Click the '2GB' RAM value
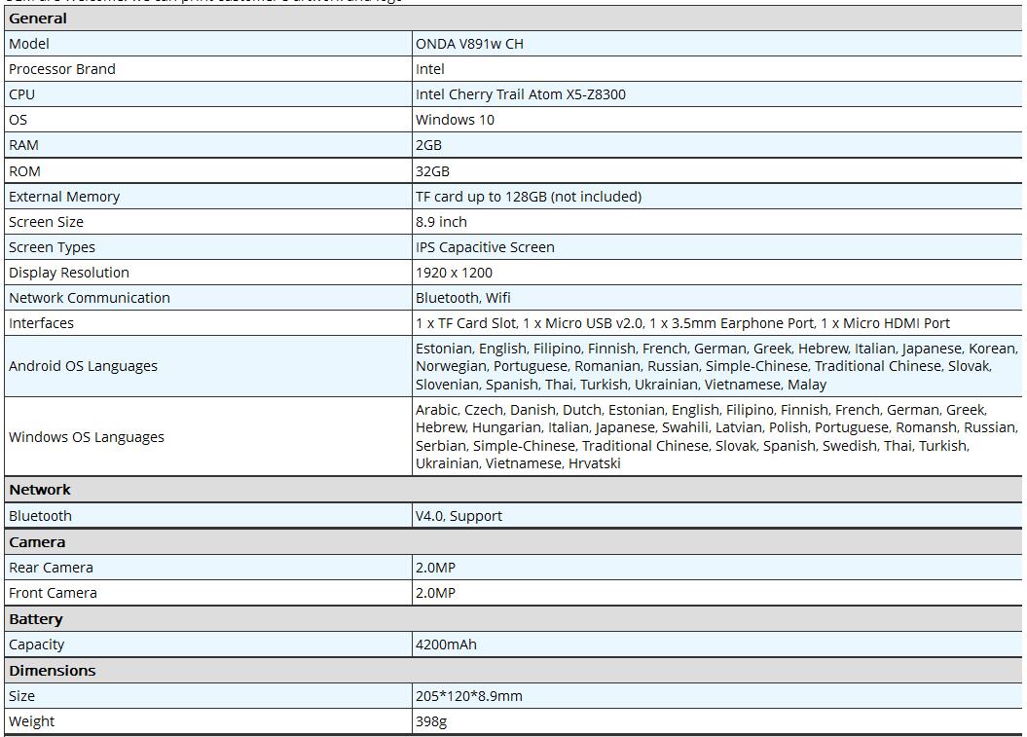Viewport: 1027px width, 737px height. [428, 145]
